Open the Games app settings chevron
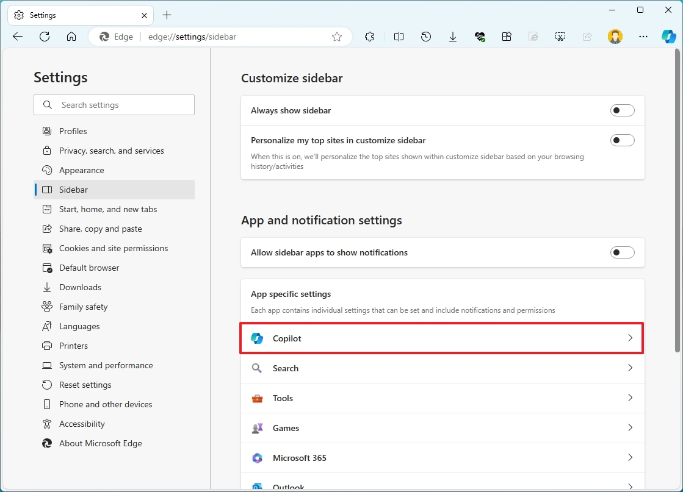This screenshot has width=683, height=492. [630, 428]
